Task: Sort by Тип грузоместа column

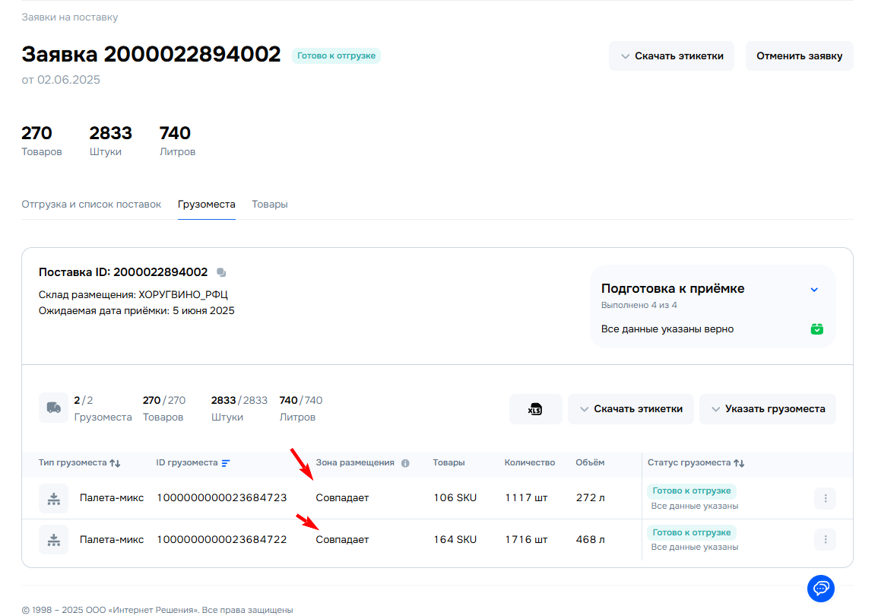Action: 115,463
